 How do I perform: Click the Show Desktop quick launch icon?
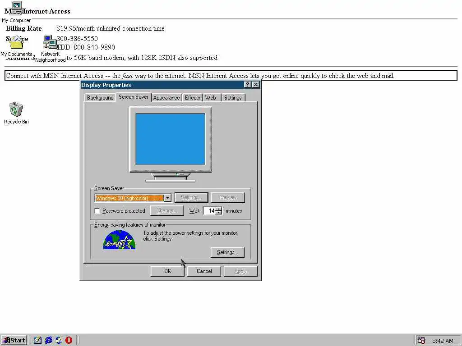point(38,340)
